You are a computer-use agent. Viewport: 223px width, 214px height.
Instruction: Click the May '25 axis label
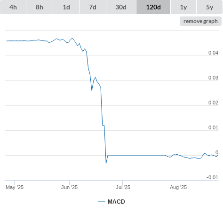click(x=15, y=187)
